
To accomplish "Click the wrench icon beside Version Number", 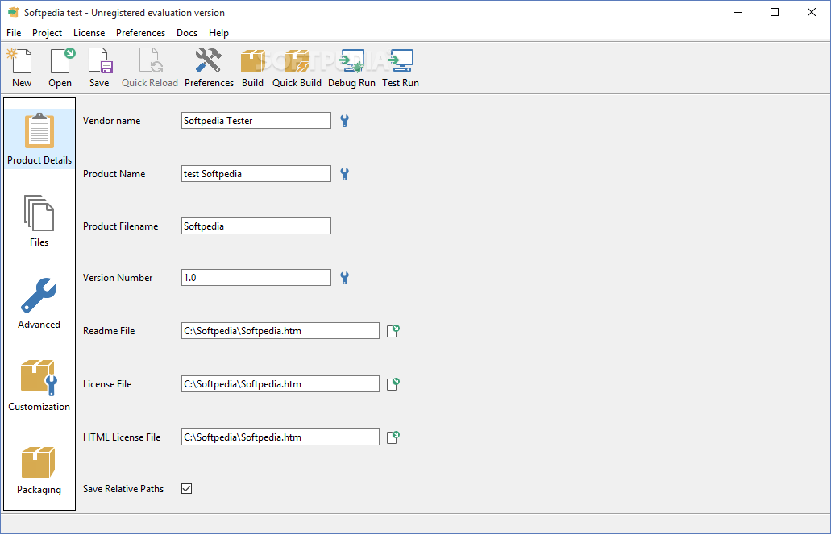I will pyautogui.click(x=344, y=278).
